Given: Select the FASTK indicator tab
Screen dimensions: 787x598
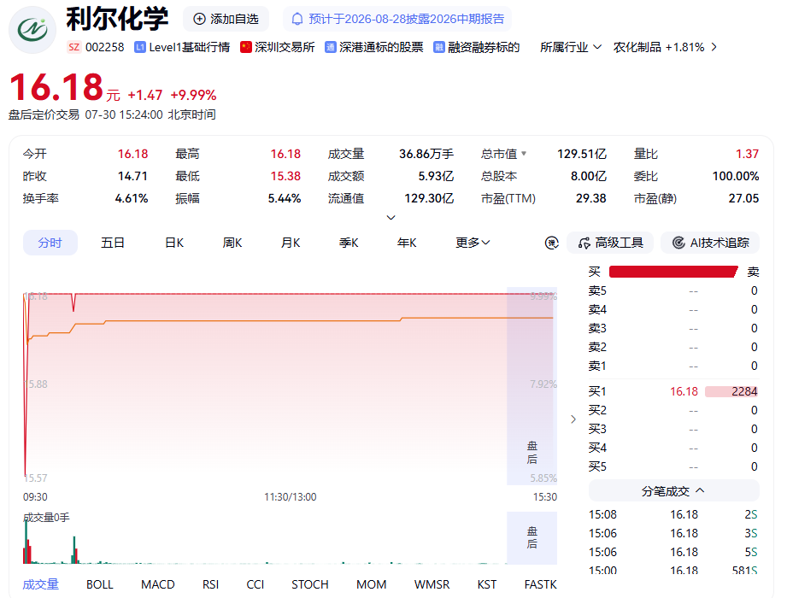Looking at the screenshot, I should coord(541,584).
